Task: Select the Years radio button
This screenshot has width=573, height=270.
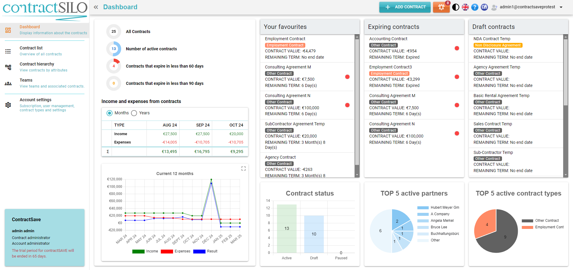Action: tap(134, 113)
